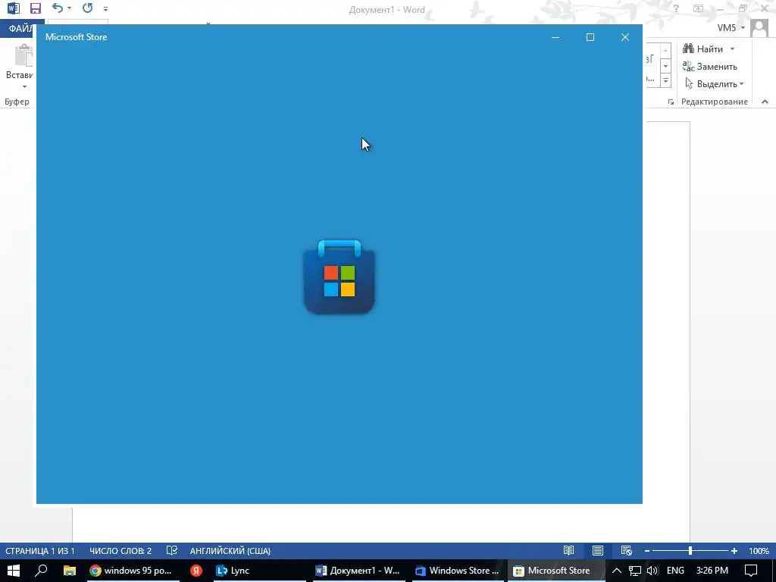Customize Word quick access toolbar dropdown

pos(105,8)
